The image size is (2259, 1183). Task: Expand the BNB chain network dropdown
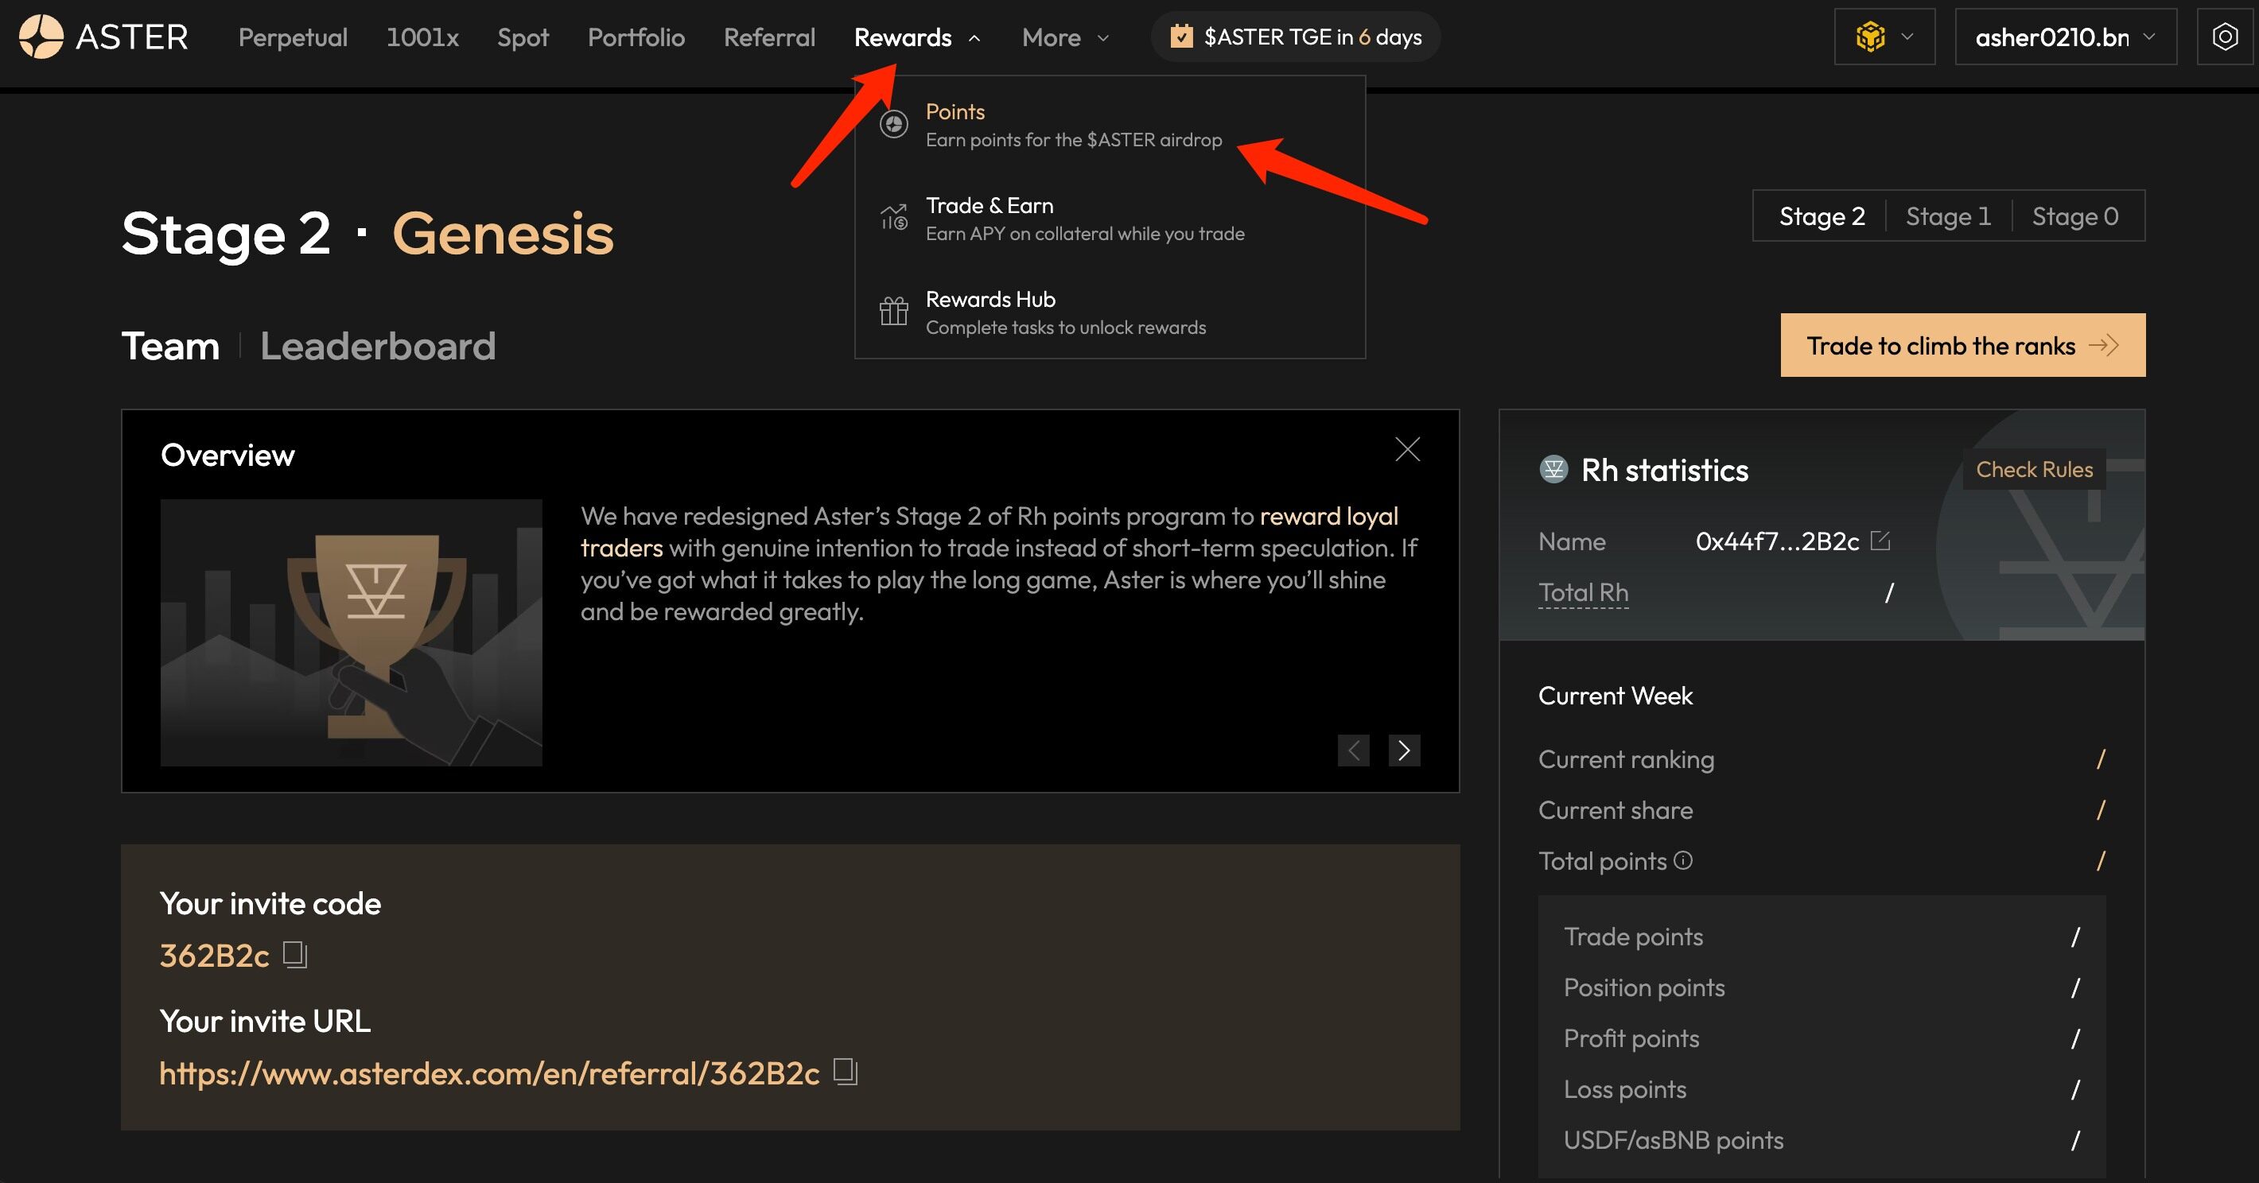click(1884, 37)
